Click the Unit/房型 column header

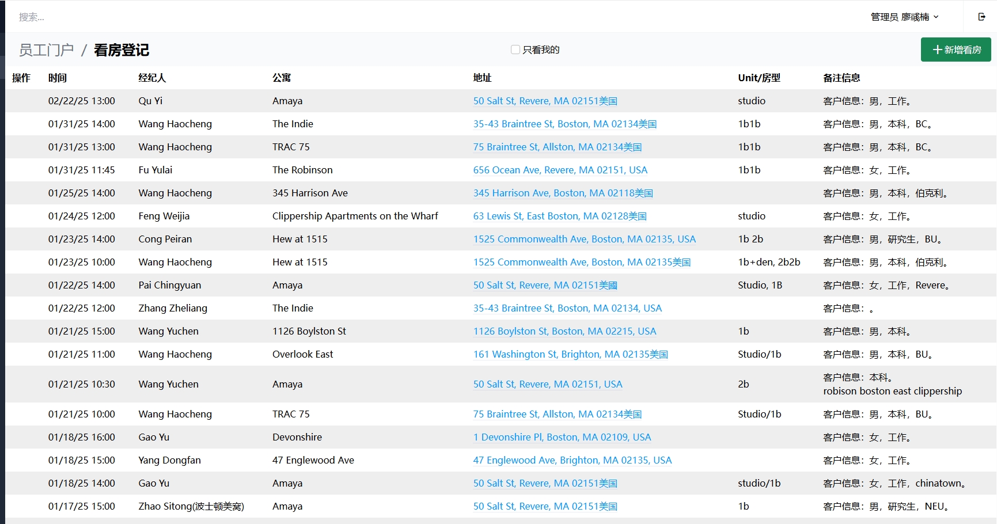(x=759, y=78)
